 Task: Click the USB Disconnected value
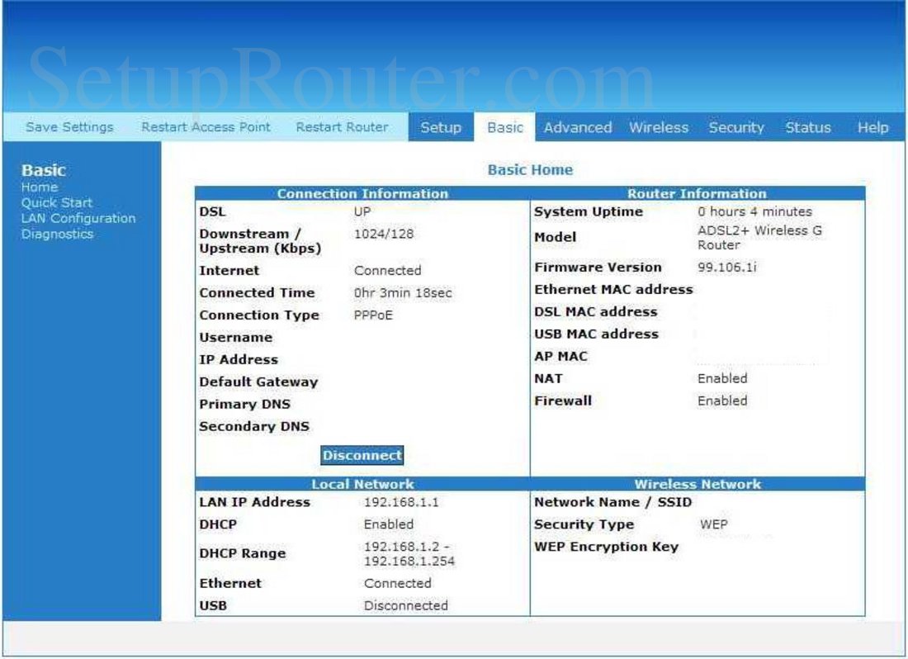[x=405, y=605]
